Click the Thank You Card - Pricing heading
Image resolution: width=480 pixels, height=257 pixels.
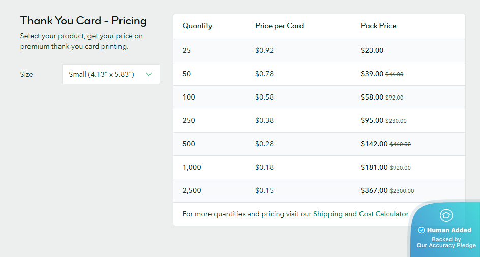tap(83, 21)
